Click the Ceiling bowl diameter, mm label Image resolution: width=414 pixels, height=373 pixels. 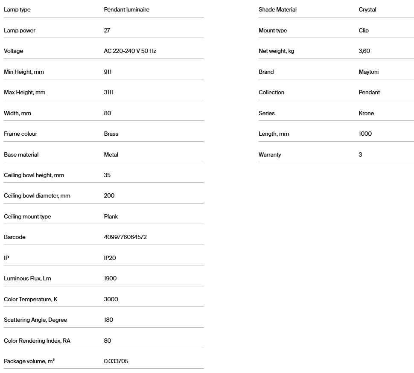[37, 195]
